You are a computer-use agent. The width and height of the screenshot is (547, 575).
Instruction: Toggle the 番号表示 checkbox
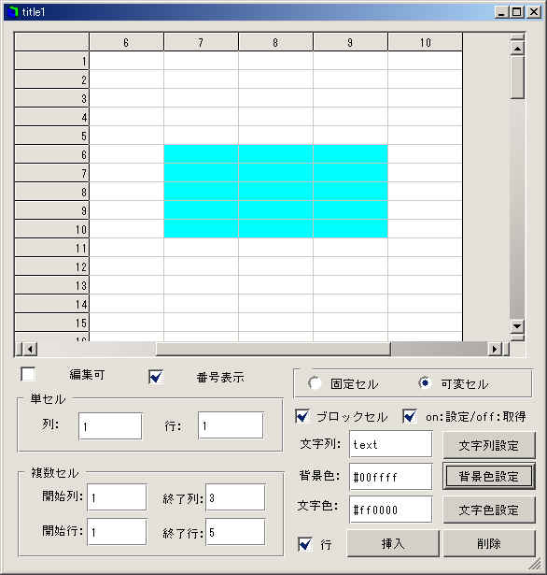[156, 377]
